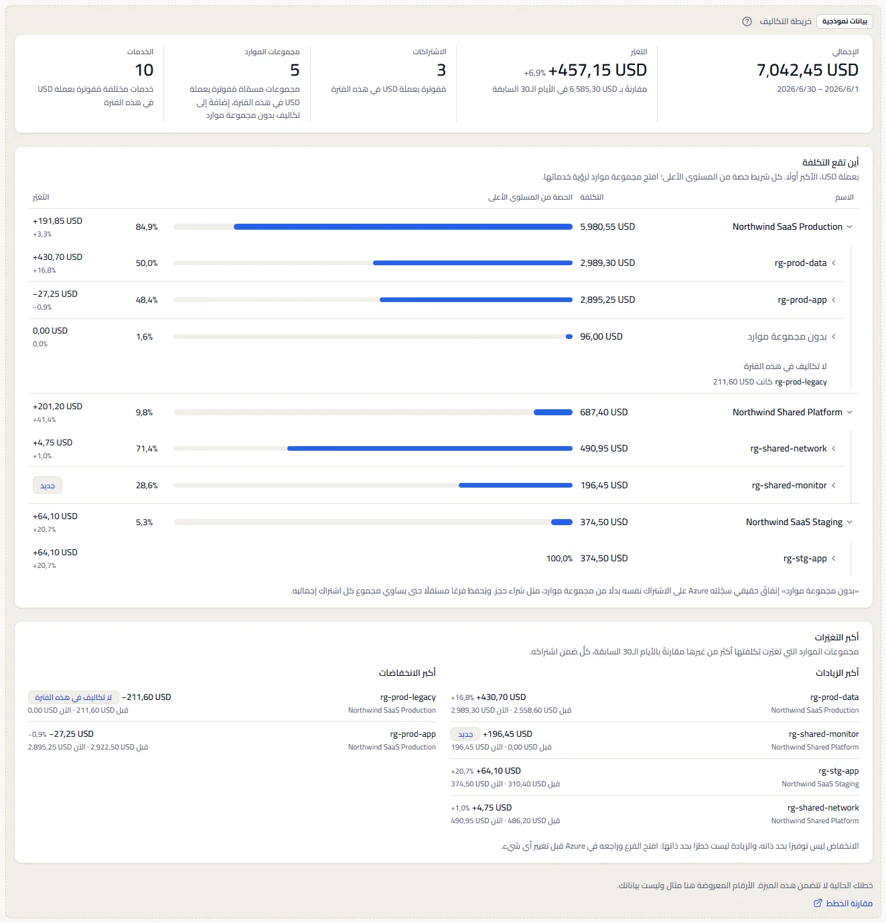Expand the rg-prod-app row in the cost table
The width and height of the screenshot is (886, 923).
pyautogui.click(x=834, y=300)
